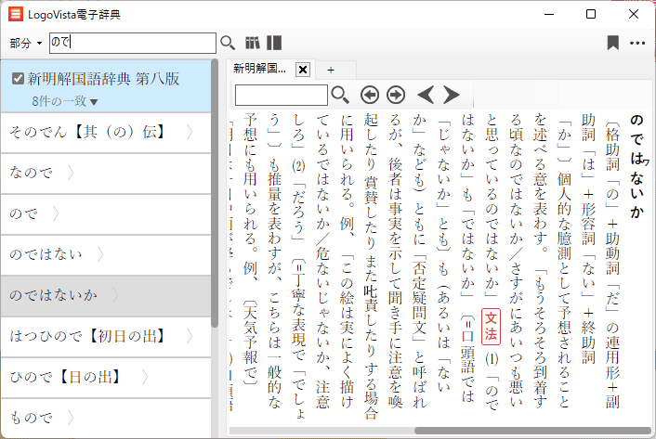Jump to previous entry arrowhead

(426, 95)
